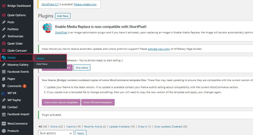Click View affected templates button
The width and height of the screenshot is (253, 135).
[98, 102]
